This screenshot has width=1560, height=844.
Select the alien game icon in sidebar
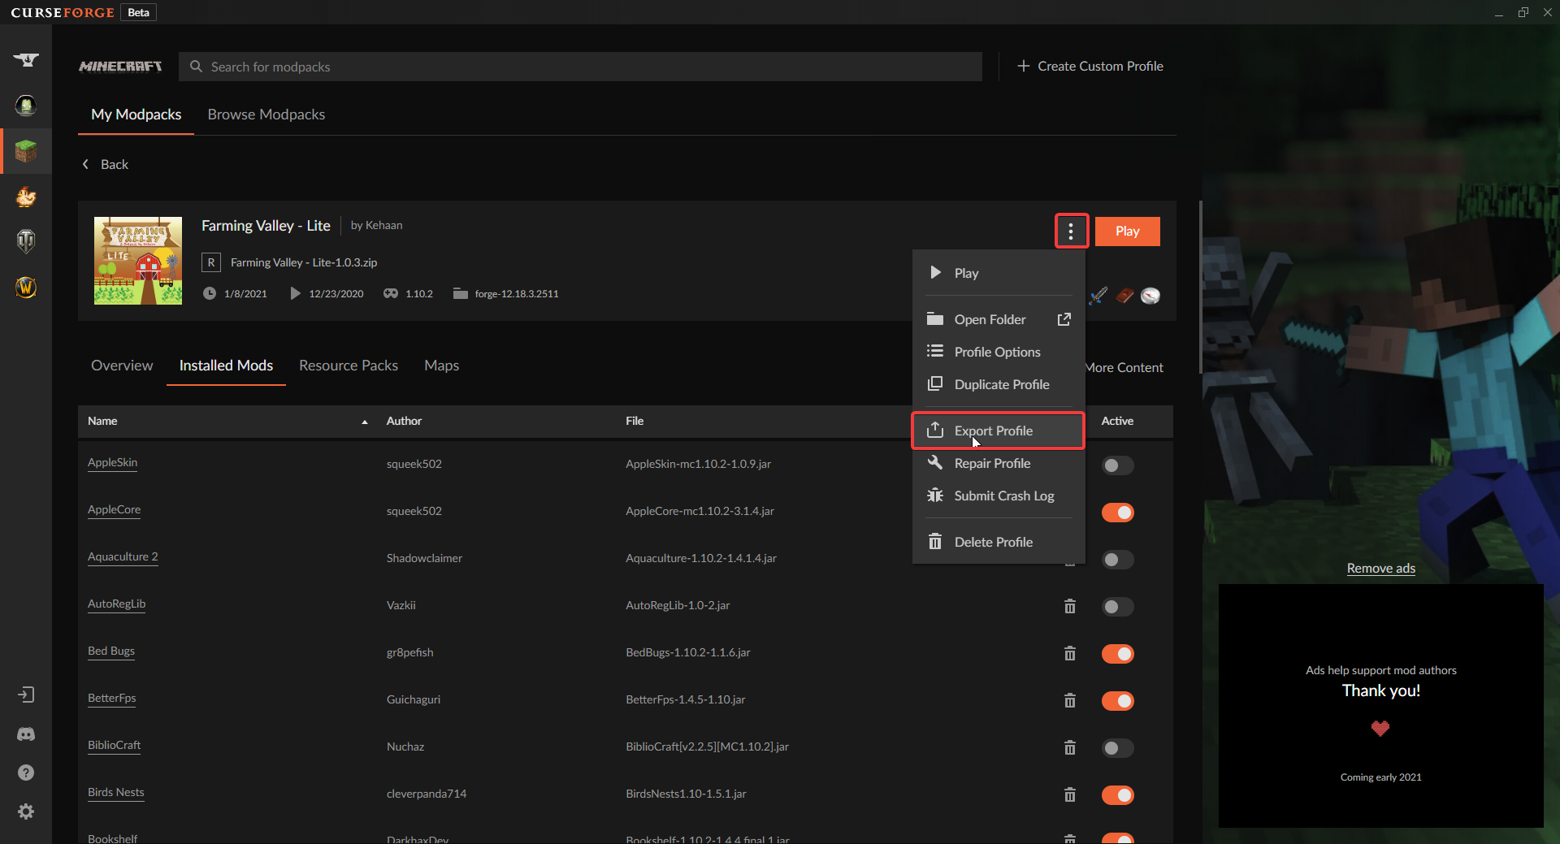coord(26,106)
